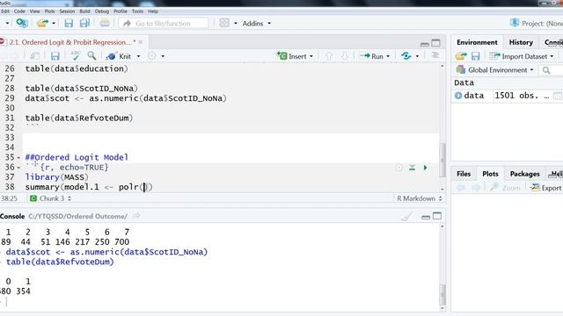Image resolution: width=563 pixels, height=316 pixels.
Task: Select the Environment tab
Action: click(477, 42)
